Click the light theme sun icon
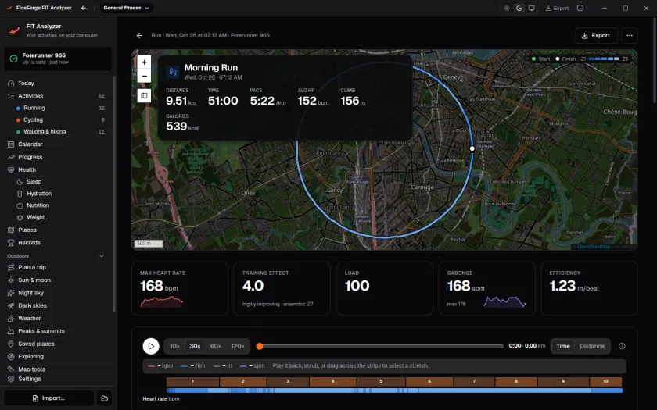Screen dimensions: 657x410 pos(507,8)
